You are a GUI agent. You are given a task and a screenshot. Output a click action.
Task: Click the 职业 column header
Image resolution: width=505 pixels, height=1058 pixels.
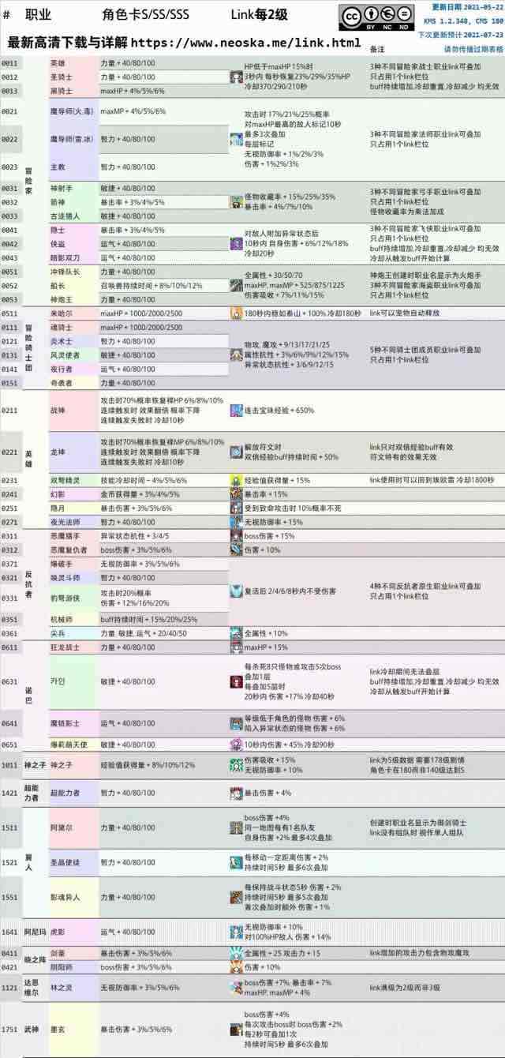click(x=39, y=15)
